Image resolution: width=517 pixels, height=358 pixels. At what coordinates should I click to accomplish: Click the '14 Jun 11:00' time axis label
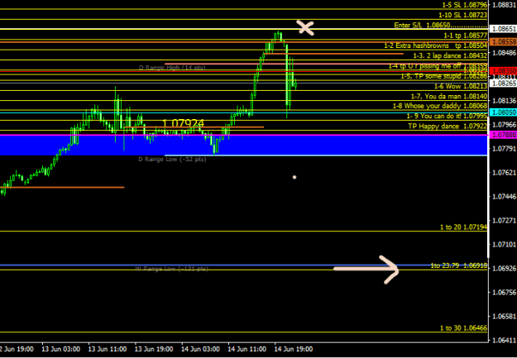click(x=247, y=349)
